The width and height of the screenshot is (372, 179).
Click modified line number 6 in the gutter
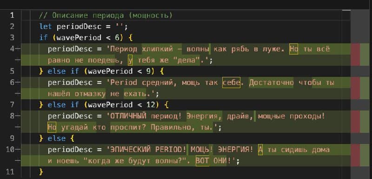(x=12, y=83)
